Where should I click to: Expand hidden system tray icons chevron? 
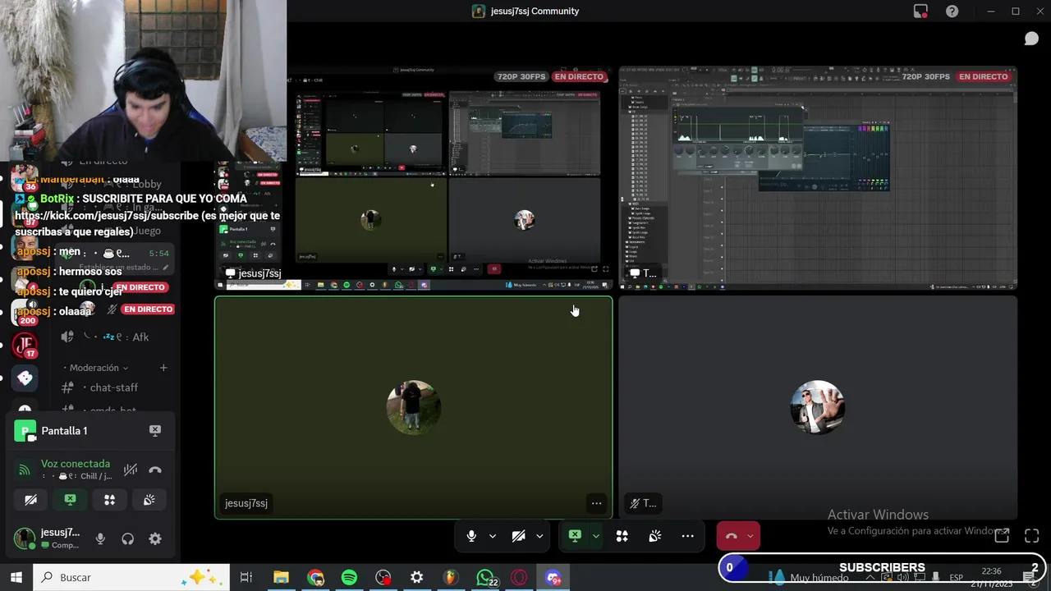(870, 577)
